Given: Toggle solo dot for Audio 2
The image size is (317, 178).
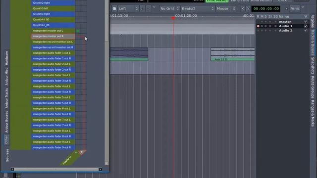Looking at the screenshot, I should coord(265,31).
